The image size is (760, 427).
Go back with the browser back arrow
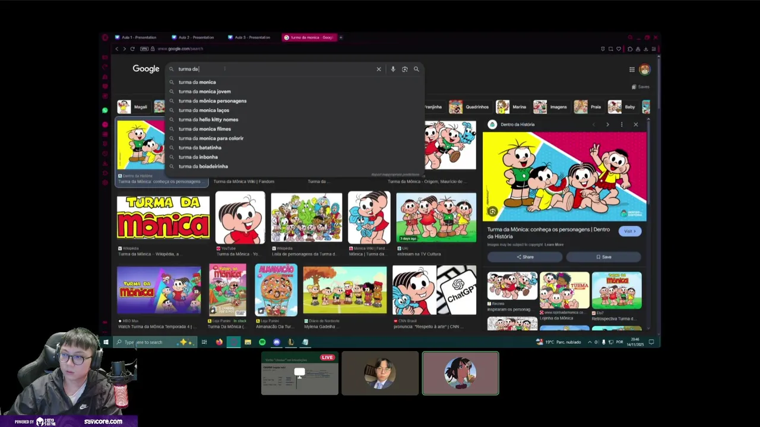(x=117, y=49)
